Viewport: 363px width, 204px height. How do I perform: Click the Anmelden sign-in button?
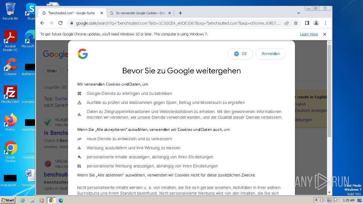click(271, 54)
